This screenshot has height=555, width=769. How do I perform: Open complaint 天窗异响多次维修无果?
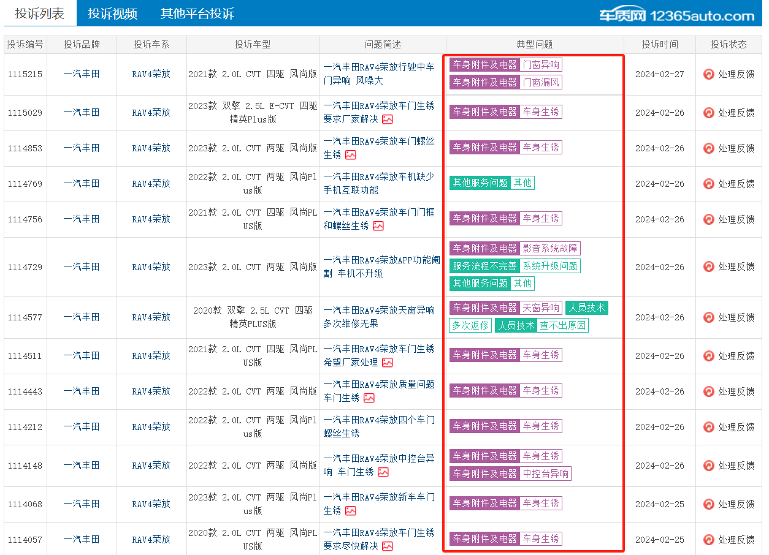pyautogui.click(x=379, y=317)
